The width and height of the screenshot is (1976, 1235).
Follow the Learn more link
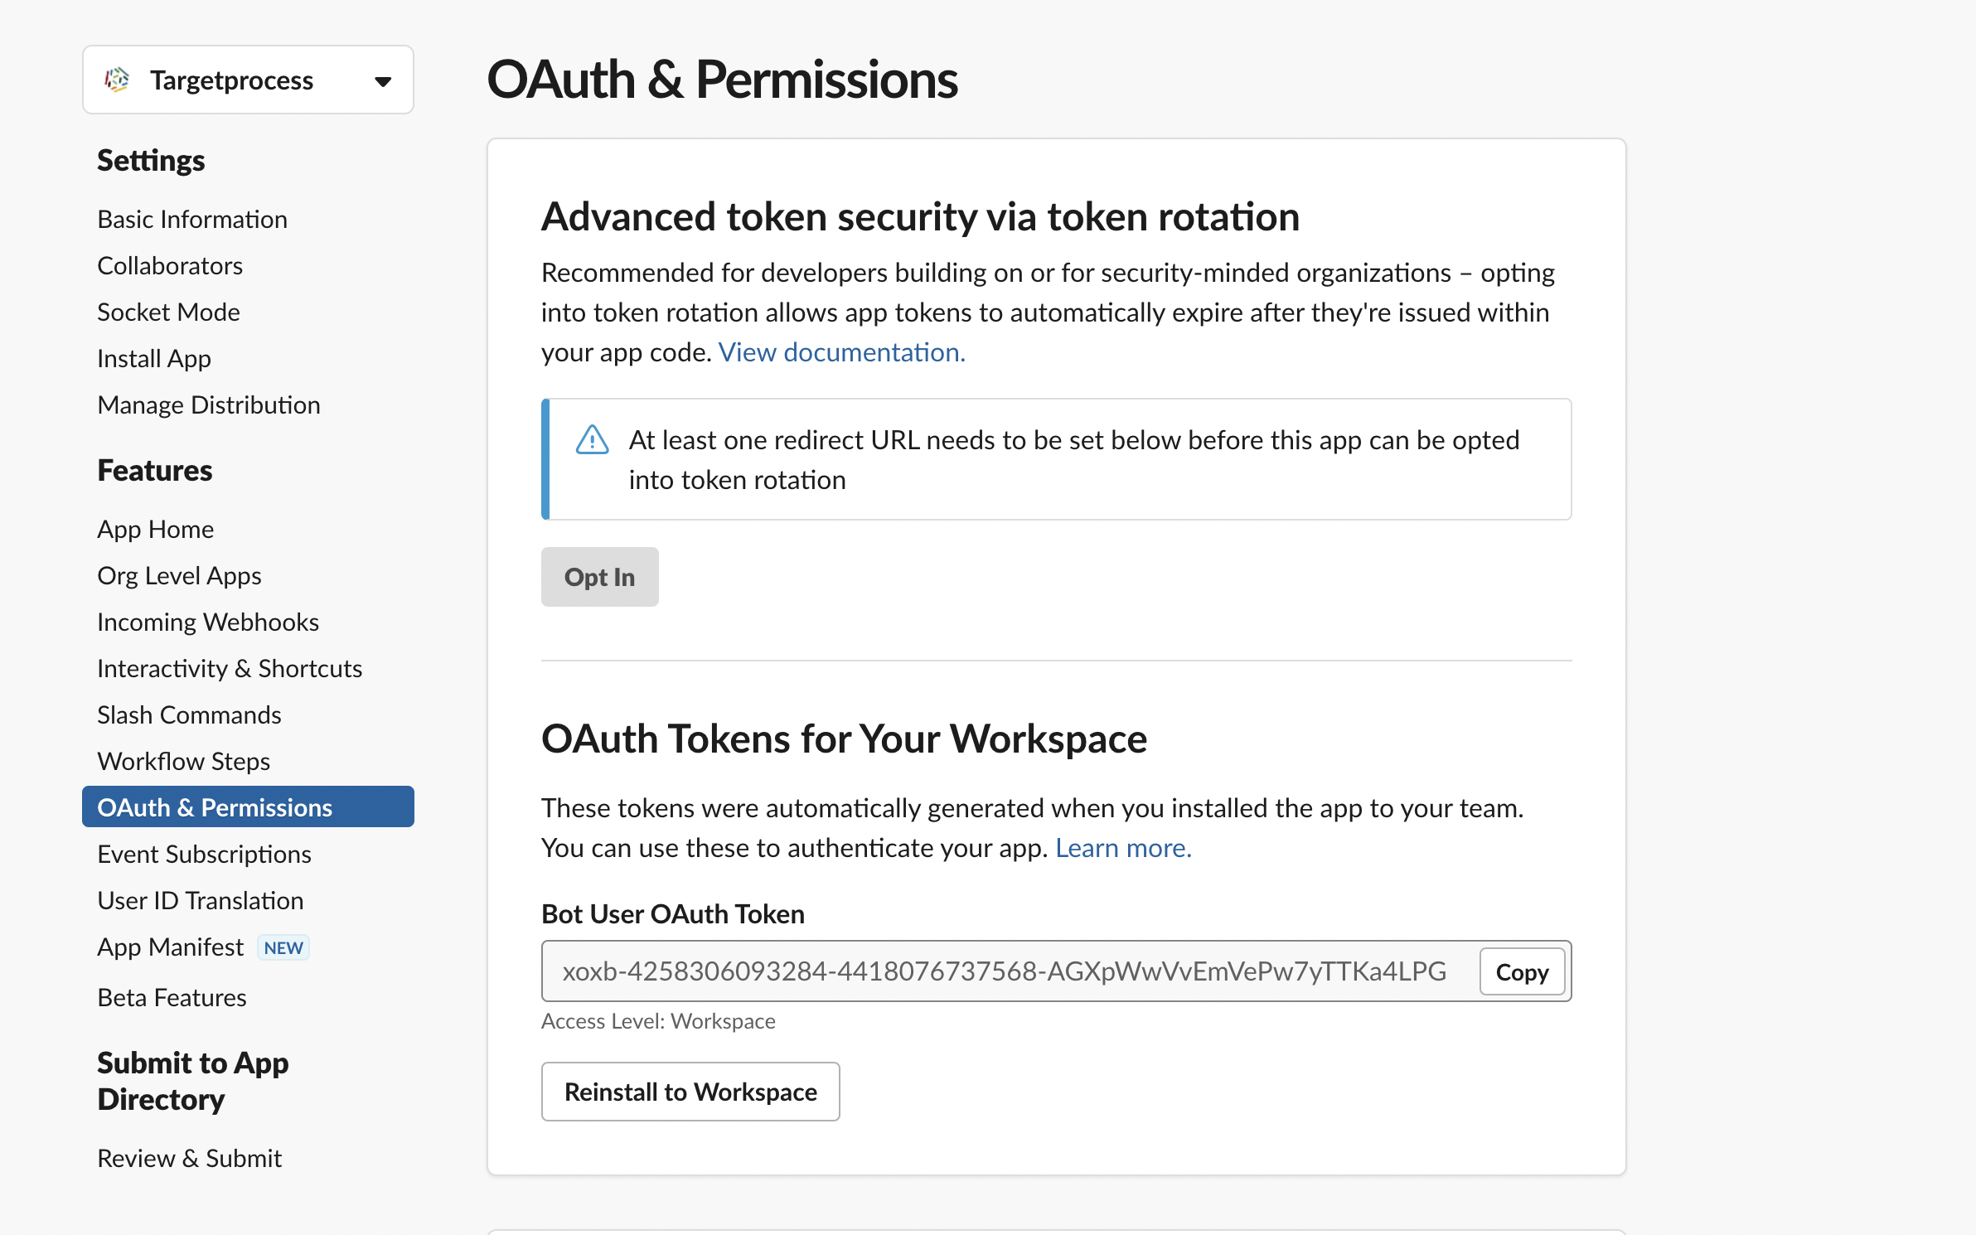pyautogui.click(x=1123, y=848)
